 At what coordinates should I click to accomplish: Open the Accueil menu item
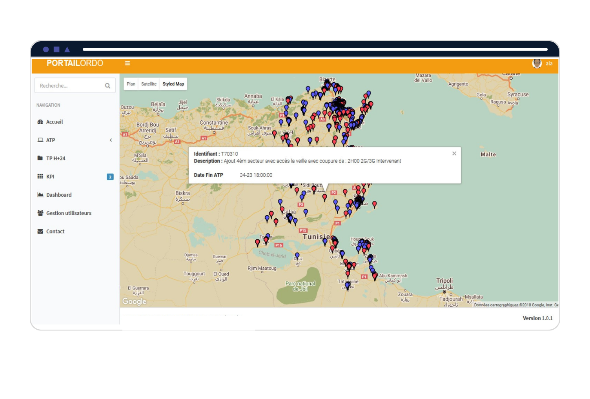click(75, 122)
